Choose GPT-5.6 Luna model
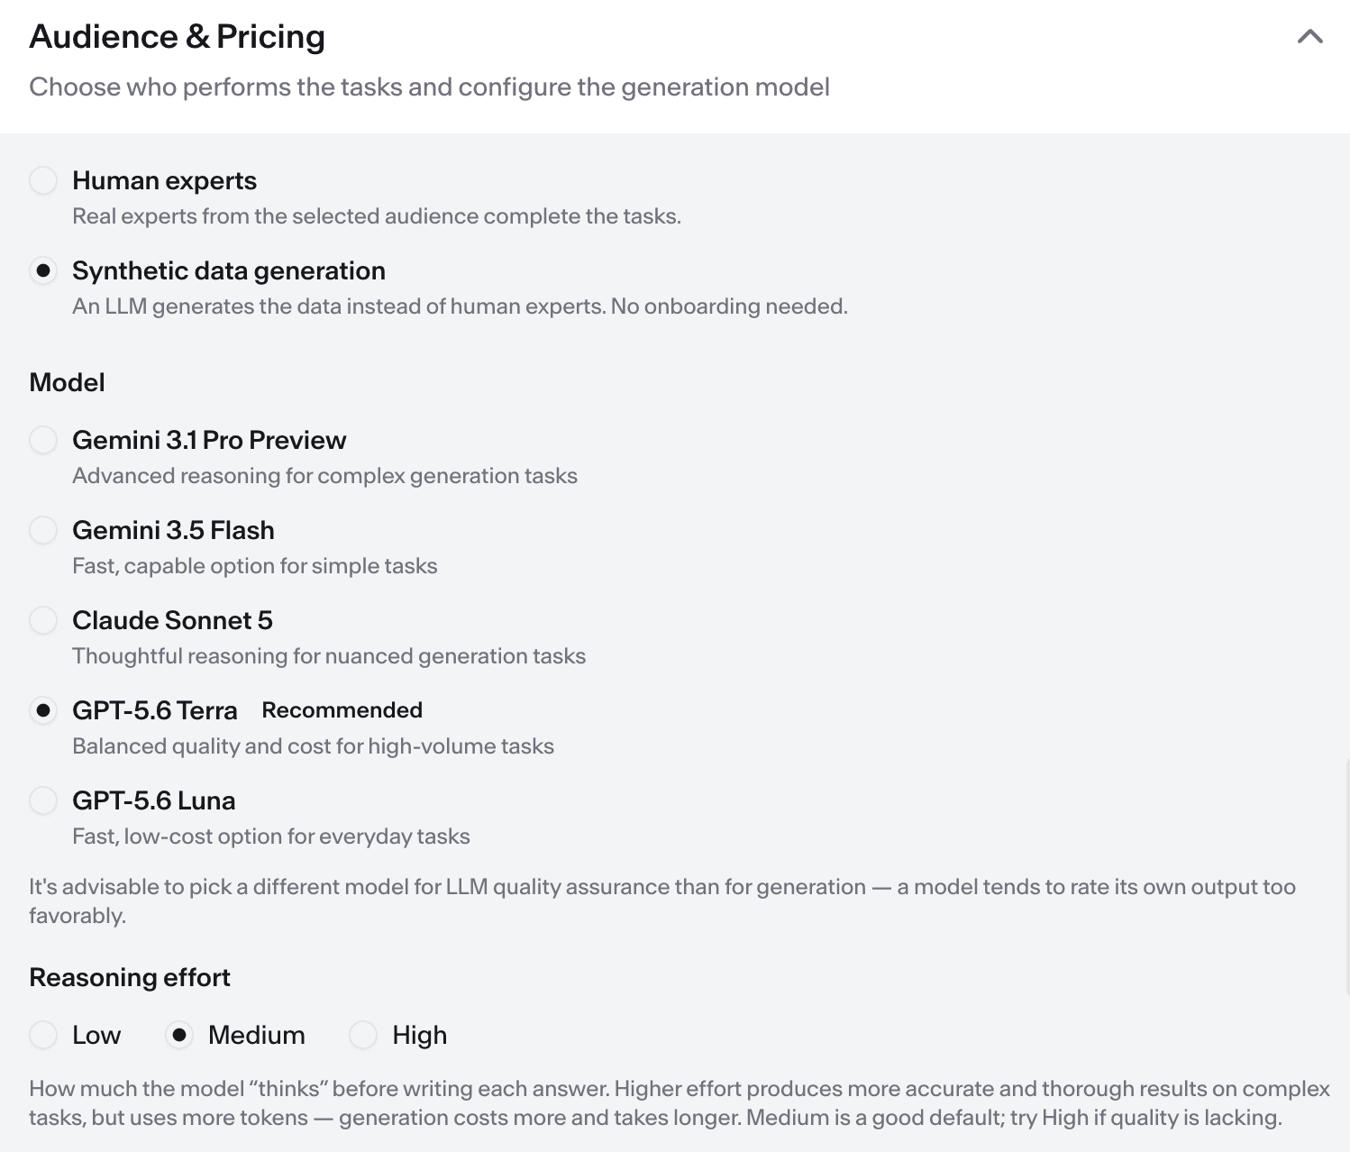Image resolution: width=1350 pixels, height=1152 pixels. (x=43, y=800)
